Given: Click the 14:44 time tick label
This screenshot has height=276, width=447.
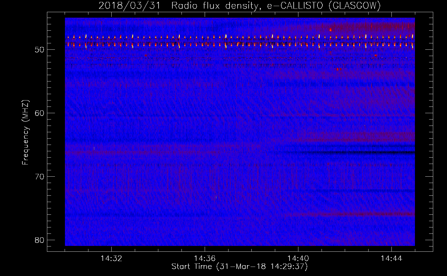Looking at the screenshot, I should [x=391, y=259].
